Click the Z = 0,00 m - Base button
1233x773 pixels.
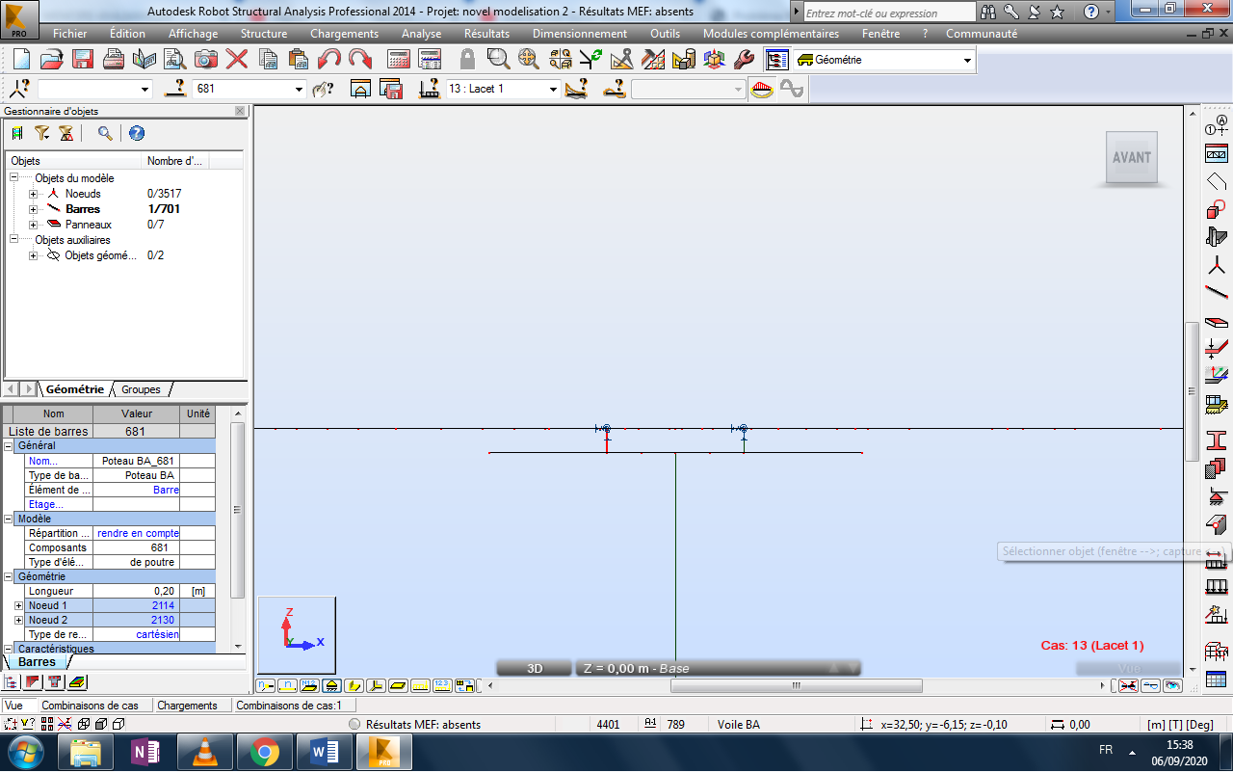pyautogui.click(x=718, y=668)
